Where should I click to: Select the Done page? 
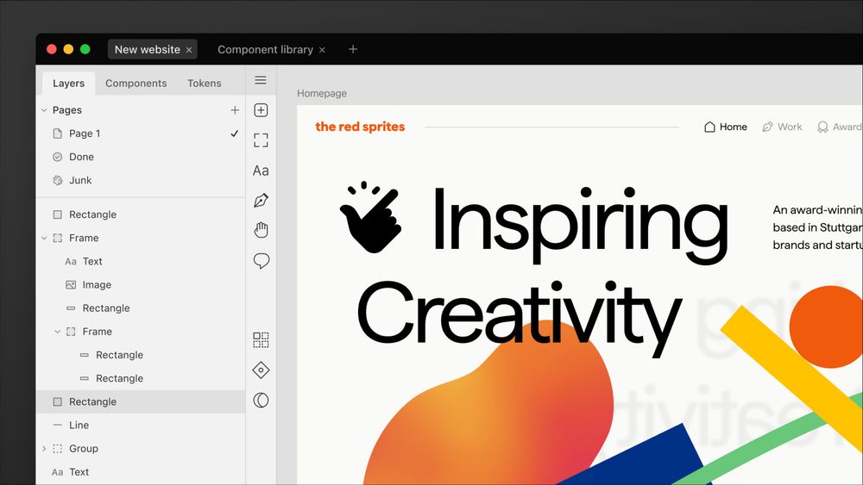[x=141, y=157]
